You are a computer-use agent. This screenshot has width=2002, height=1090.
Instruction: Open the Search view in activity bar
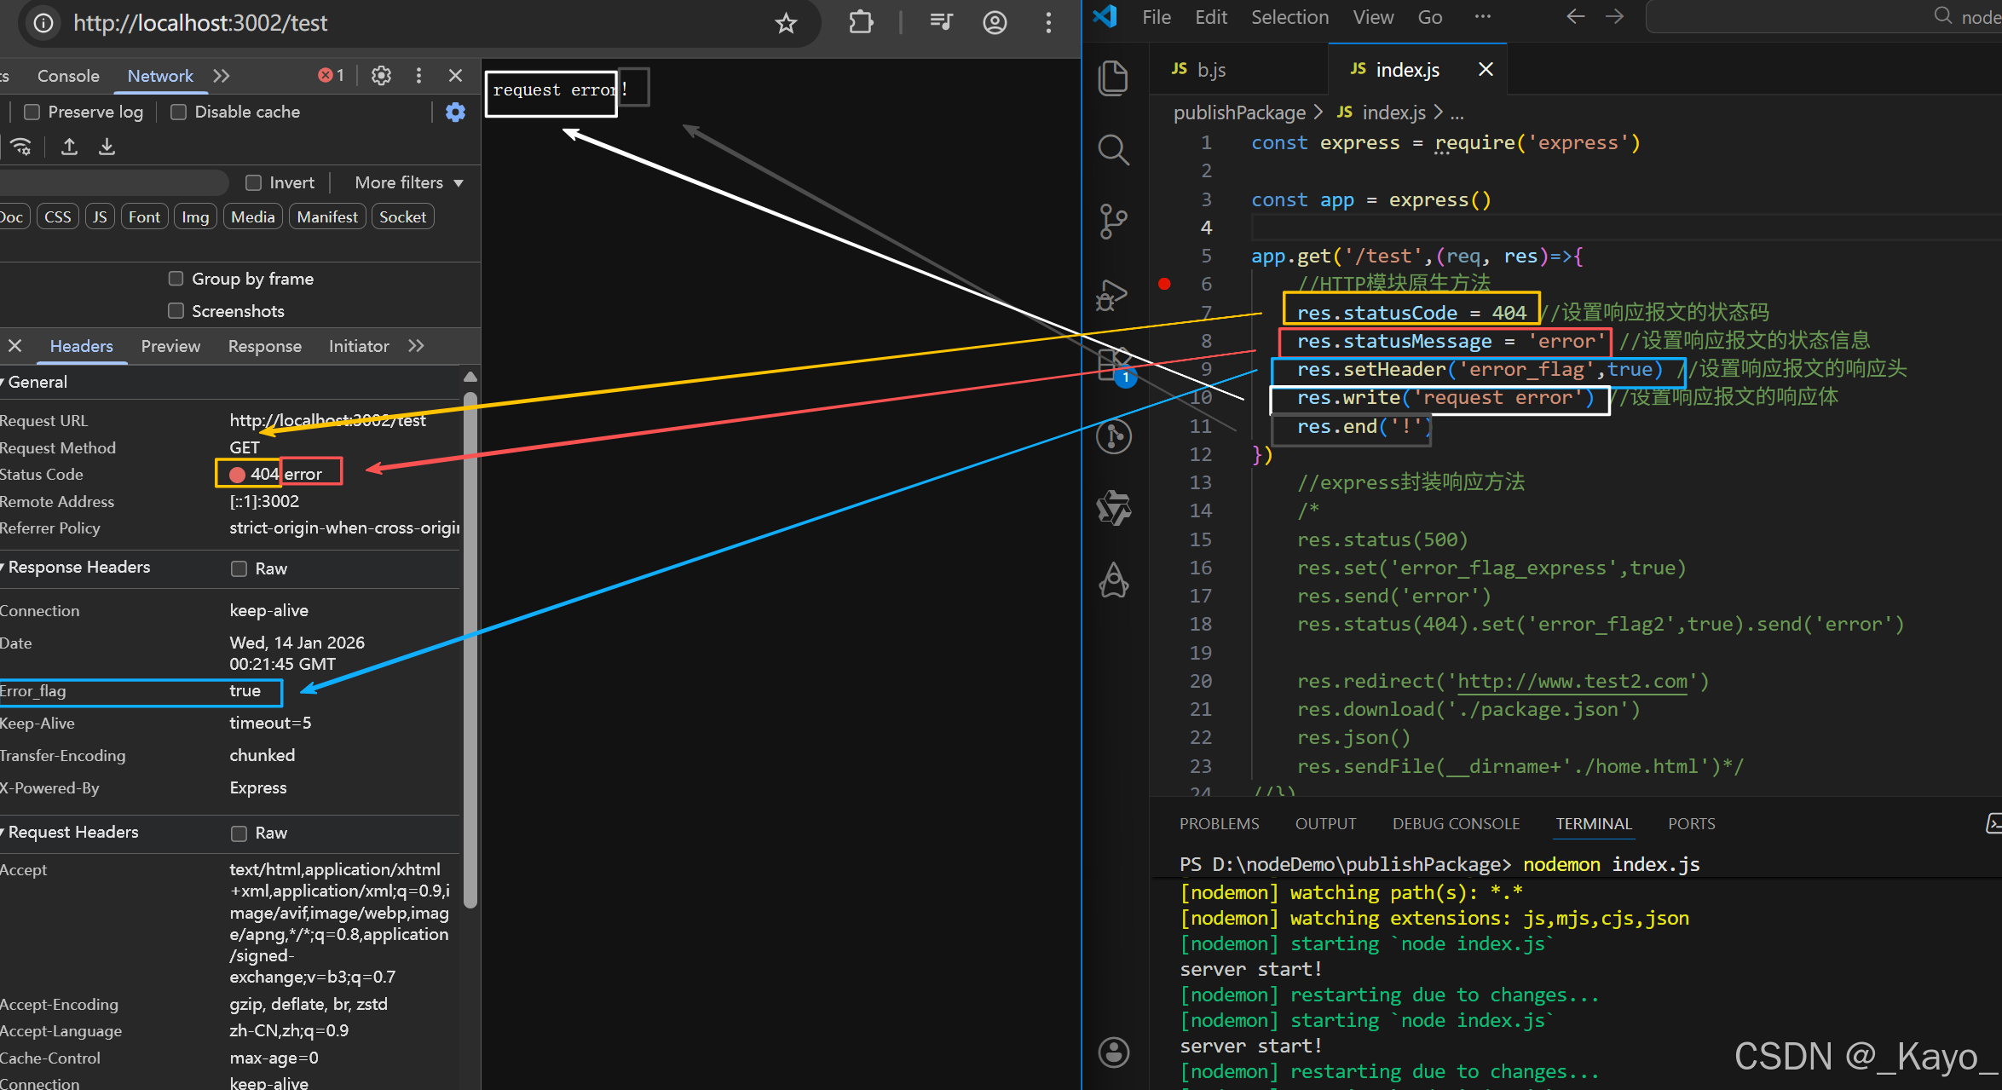[1113, 150]
